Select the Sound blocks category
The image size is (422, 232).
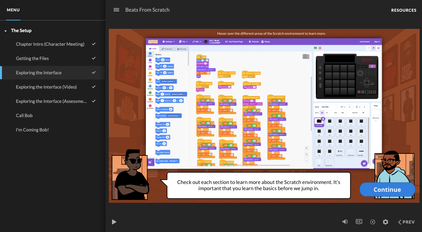pyautogui.click(x=150, y=67)
